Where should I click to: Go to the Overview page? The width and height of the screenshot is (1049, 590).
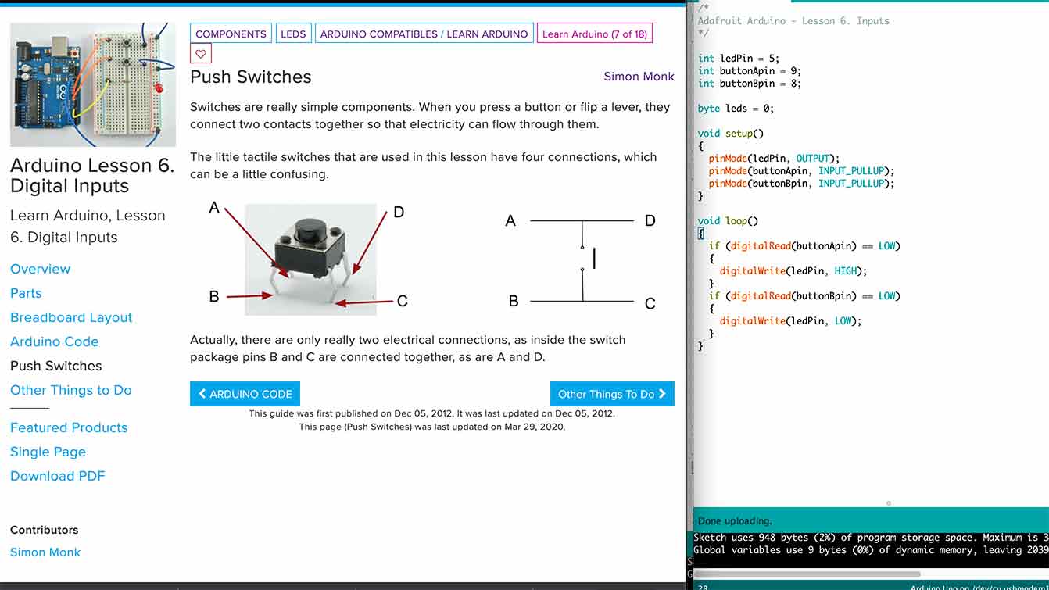41,269
